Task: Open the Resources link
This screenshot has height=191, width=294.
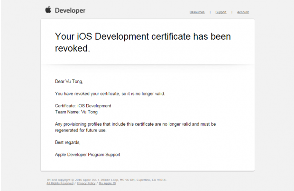Action: pos(197,12)
